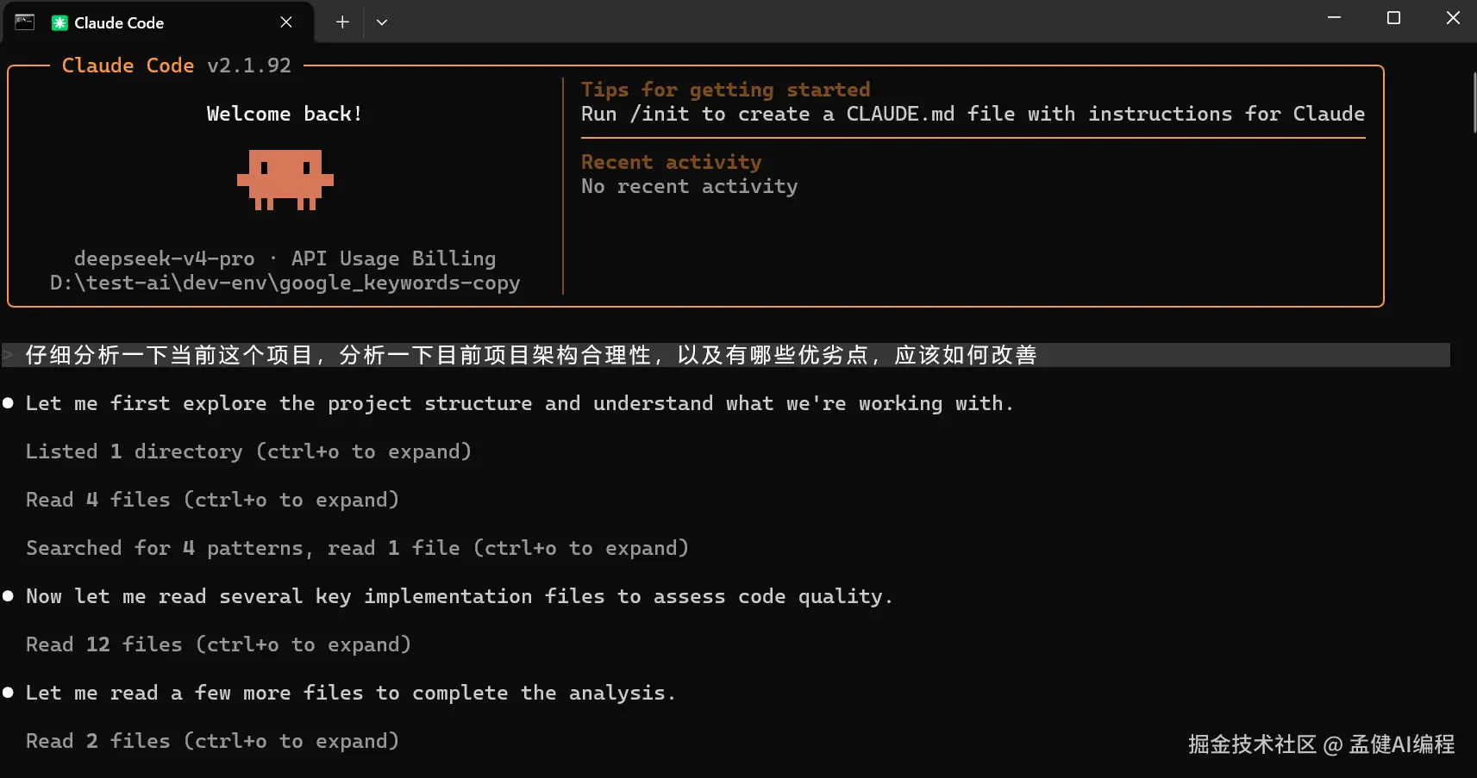
Task: Click 'Now let me read several key implementation files' message
Action: point(459,596)
